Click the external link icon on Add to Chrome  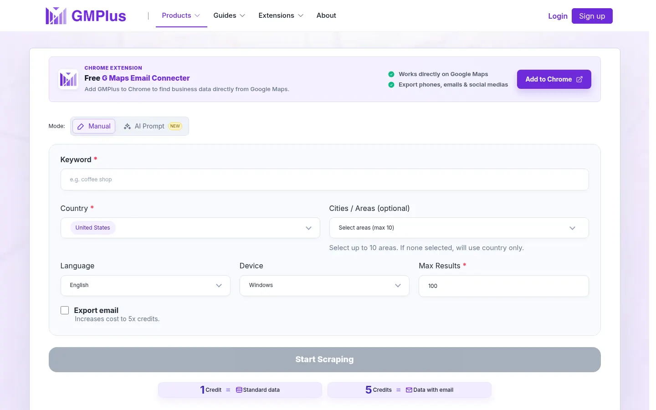pyautogui.click(x=579, y=79)
